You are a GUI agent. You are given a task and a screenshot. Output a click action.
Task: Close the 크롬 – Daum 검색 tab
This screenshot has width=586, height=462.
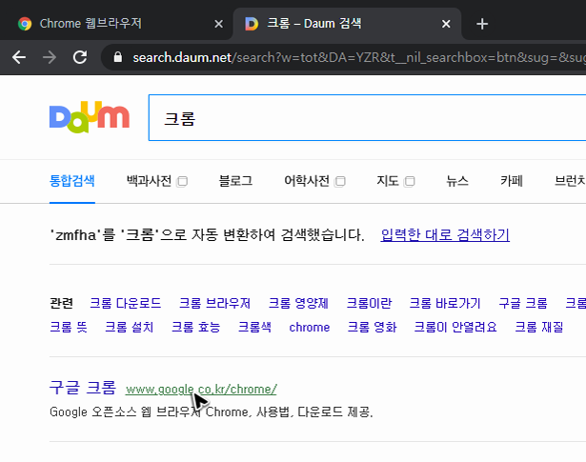[446, 24]
